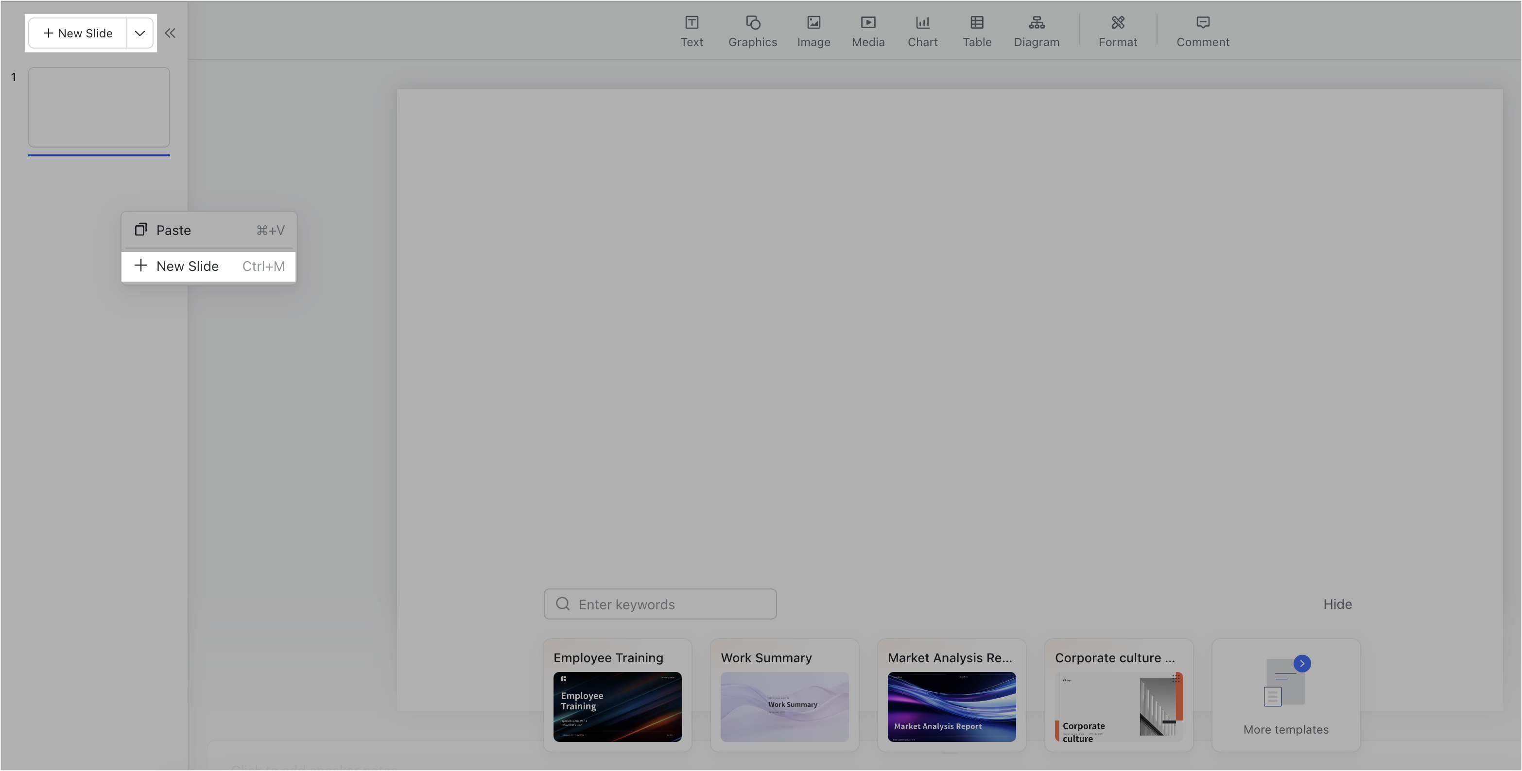The image size is (1522, 771).
Task: Insert an Image from toolbar
Action: pos(813,32)
